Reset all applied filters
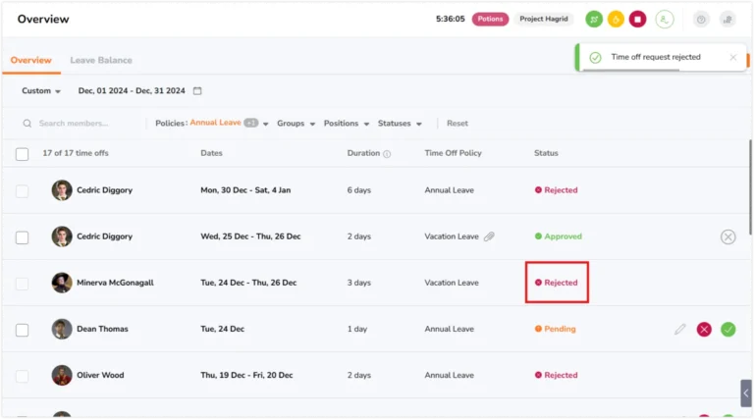This screenshot has height=419, width=754. click(457, 124)
